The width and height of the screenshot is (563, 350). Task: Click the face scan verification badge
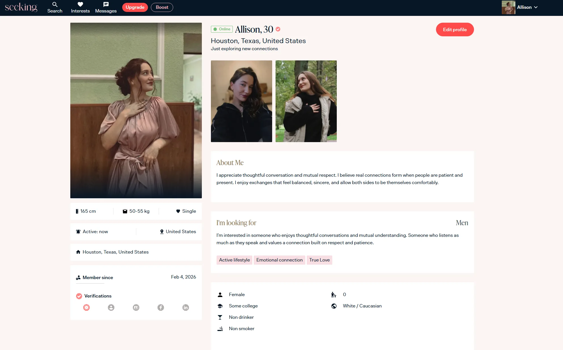coord(86,307)
